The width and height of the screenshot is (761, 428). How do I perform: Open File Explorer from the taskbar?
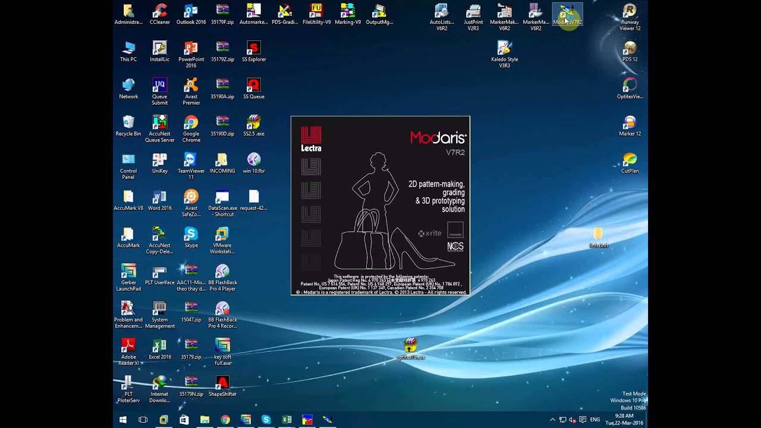point(205,420)
